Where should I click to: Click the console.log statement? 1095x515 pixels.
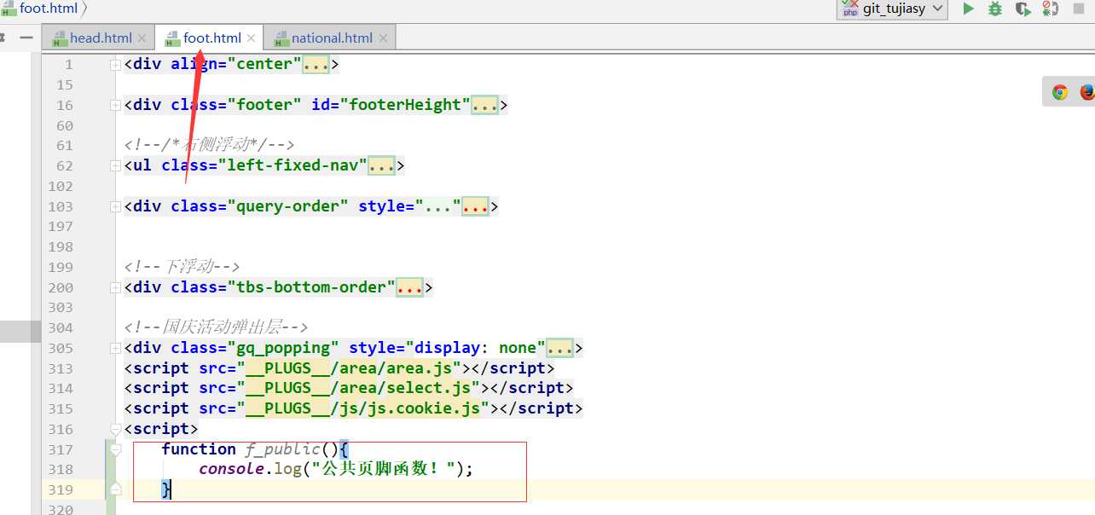point(335,469)
